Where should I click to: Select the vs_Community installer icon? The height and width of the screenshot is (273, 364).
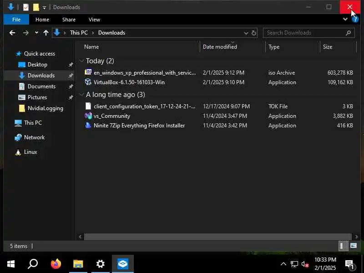[x=88, y=116]
